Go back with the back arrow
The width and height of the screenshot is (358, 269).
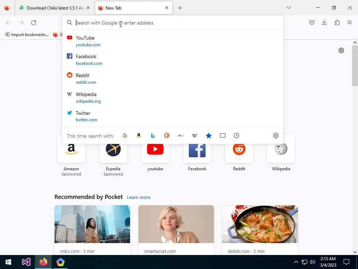tap(8, 23)
